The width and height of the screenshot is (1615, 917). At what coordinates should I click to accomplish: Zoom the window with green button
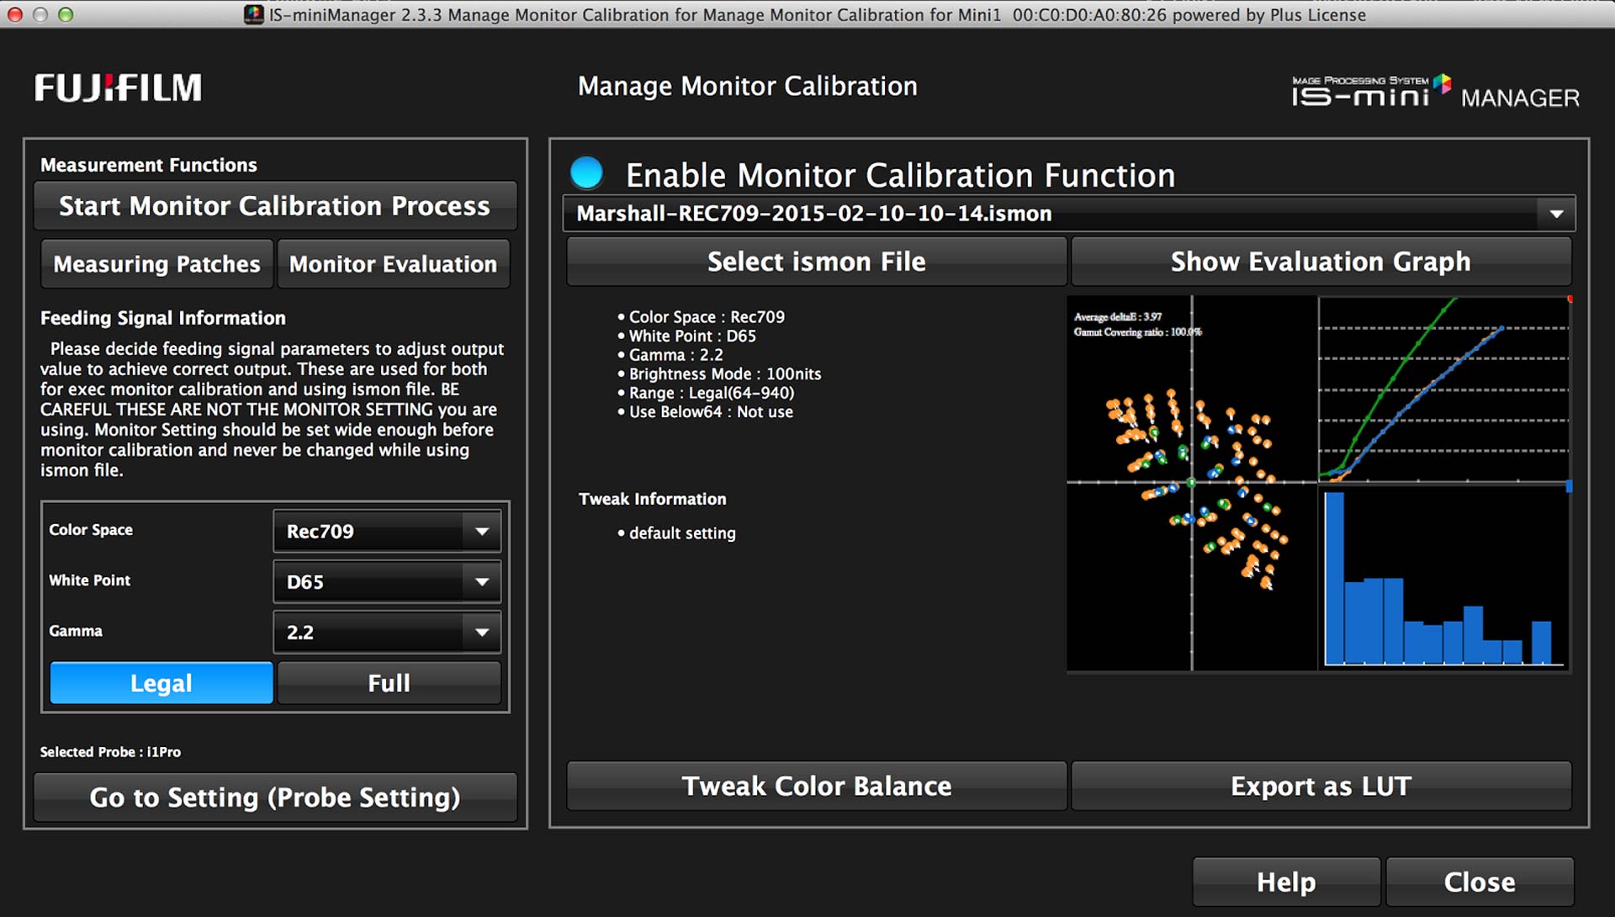pos(66,14)
